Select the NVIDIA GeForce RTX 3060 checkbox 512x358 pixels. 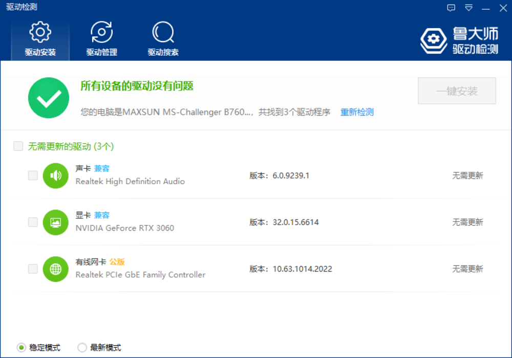(x=33, y=222)
